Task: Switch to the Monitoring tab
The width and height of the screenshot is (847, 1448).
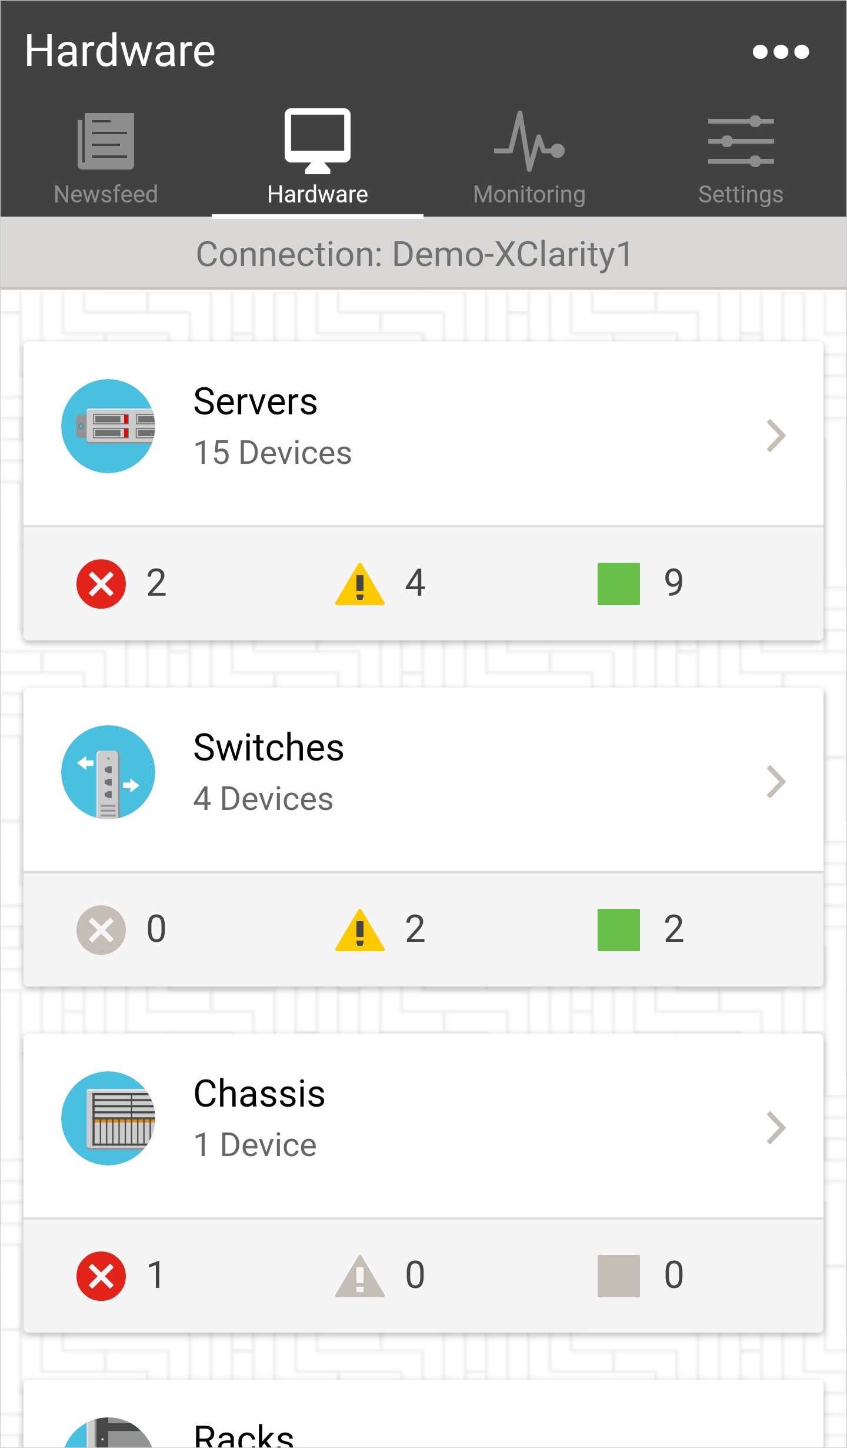Action: [x=529, y=159]
